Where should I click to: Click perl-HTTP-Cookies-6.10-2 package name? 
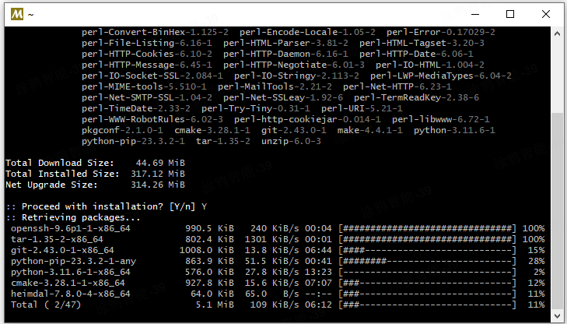point(147,54)
